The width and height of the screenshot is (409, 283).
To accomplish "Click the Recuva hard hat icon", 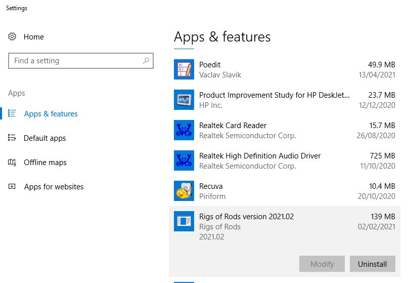I will coord(184,191).
